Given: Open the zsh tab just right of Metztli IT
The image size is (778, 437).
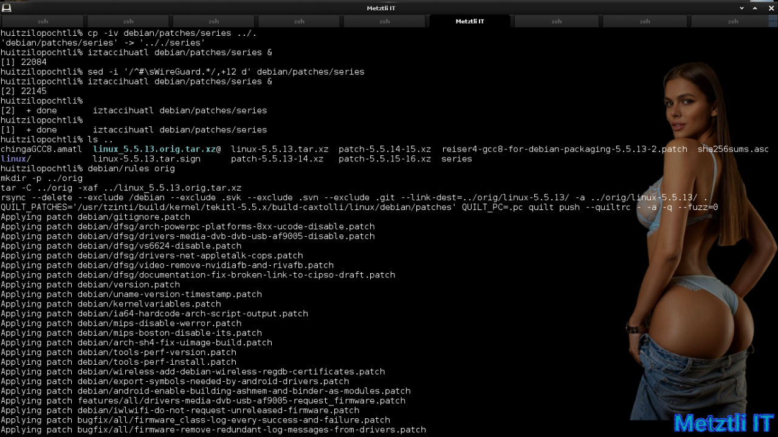Looking at the screenshot, I should [x=556, y=21].
